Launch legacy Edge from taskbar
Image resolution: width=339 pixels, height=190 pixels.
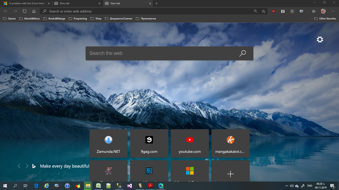[x=36, y=186]
